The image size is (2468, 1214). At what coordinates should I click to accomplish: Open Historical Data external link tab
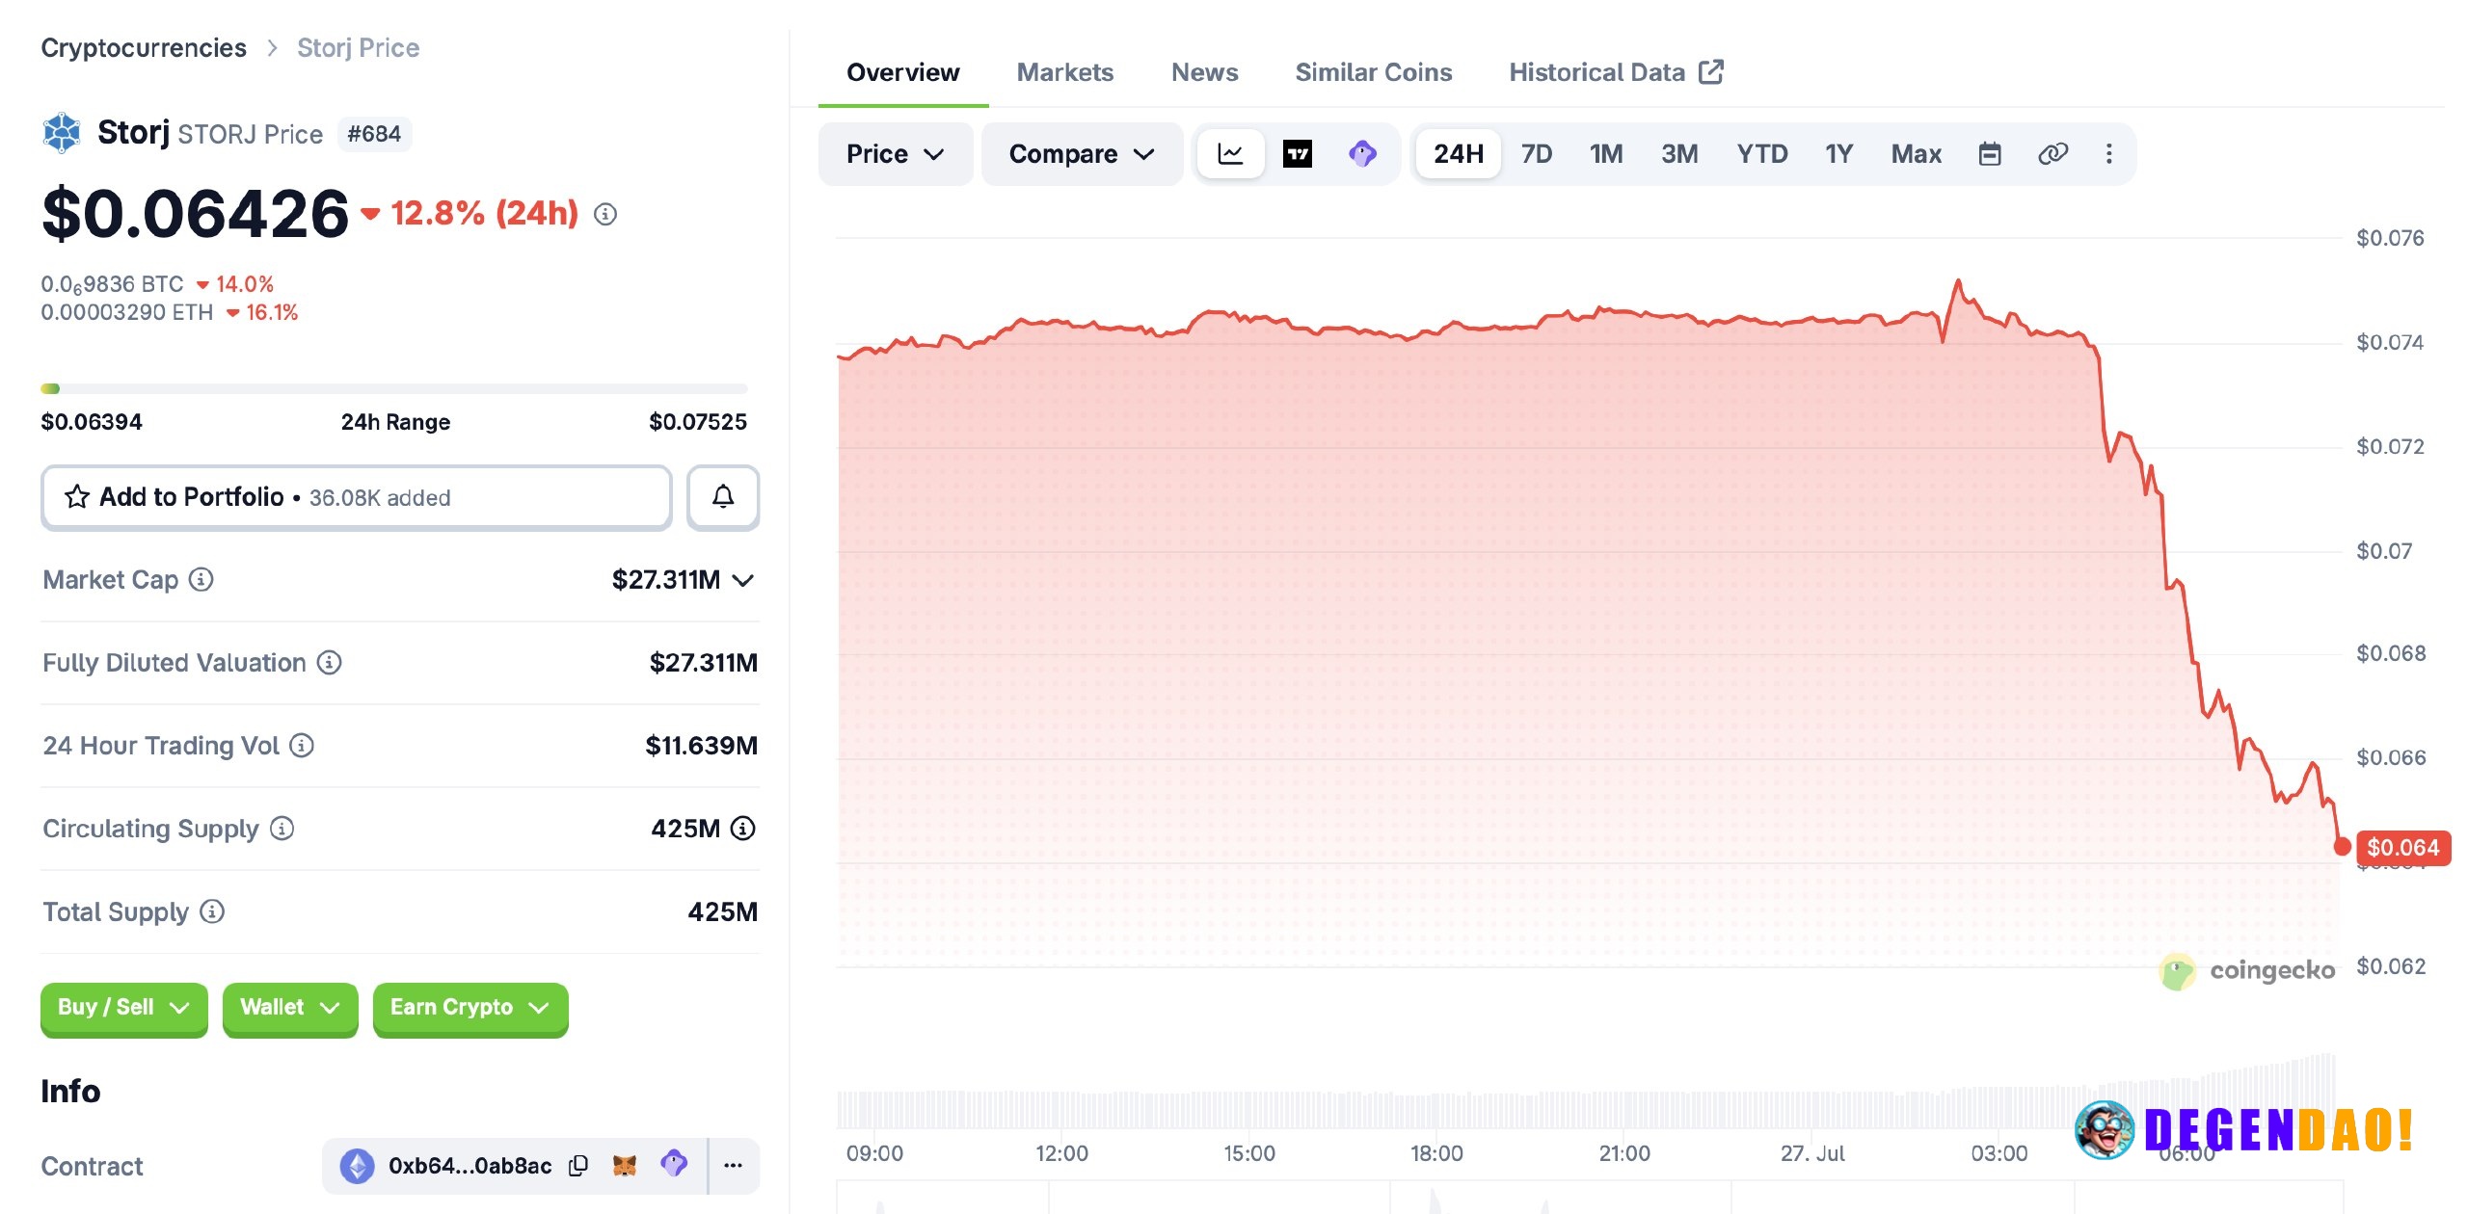[x=1616, y=72]
